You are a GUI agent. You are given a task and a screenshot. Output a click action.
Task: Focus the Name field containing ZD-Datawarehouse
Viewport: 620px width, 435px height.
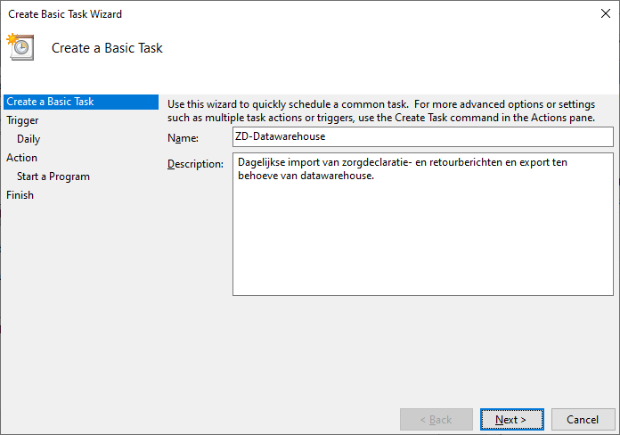(423, 136)
